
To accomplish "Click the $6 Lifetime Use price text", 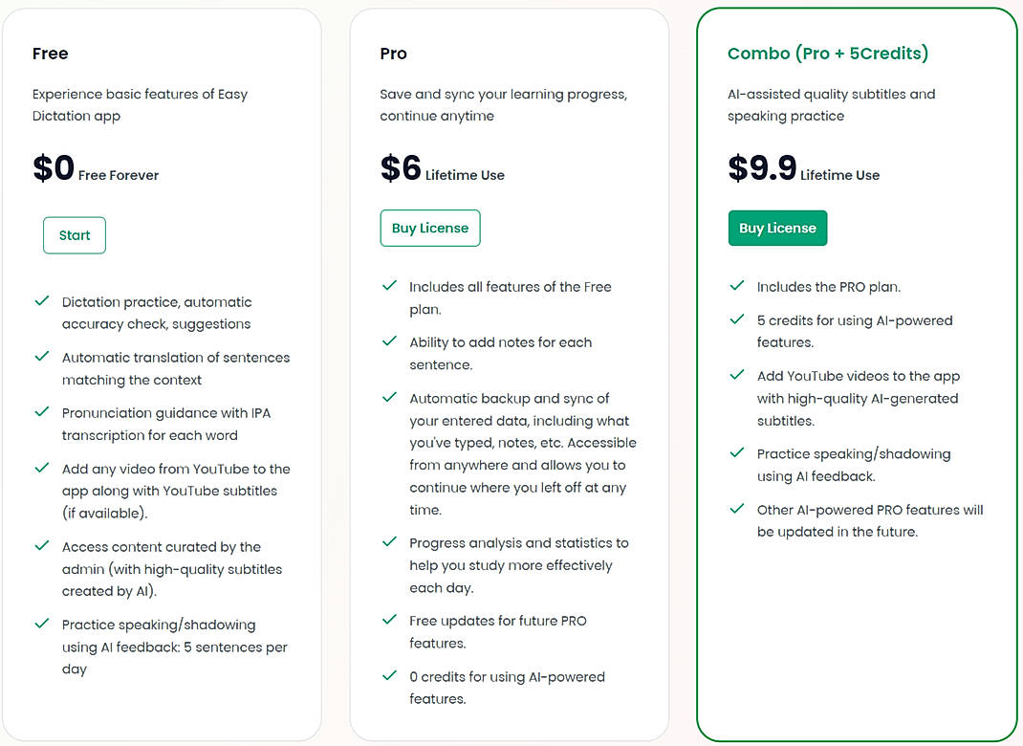I will pyautogui.click(x=440, y=169).
